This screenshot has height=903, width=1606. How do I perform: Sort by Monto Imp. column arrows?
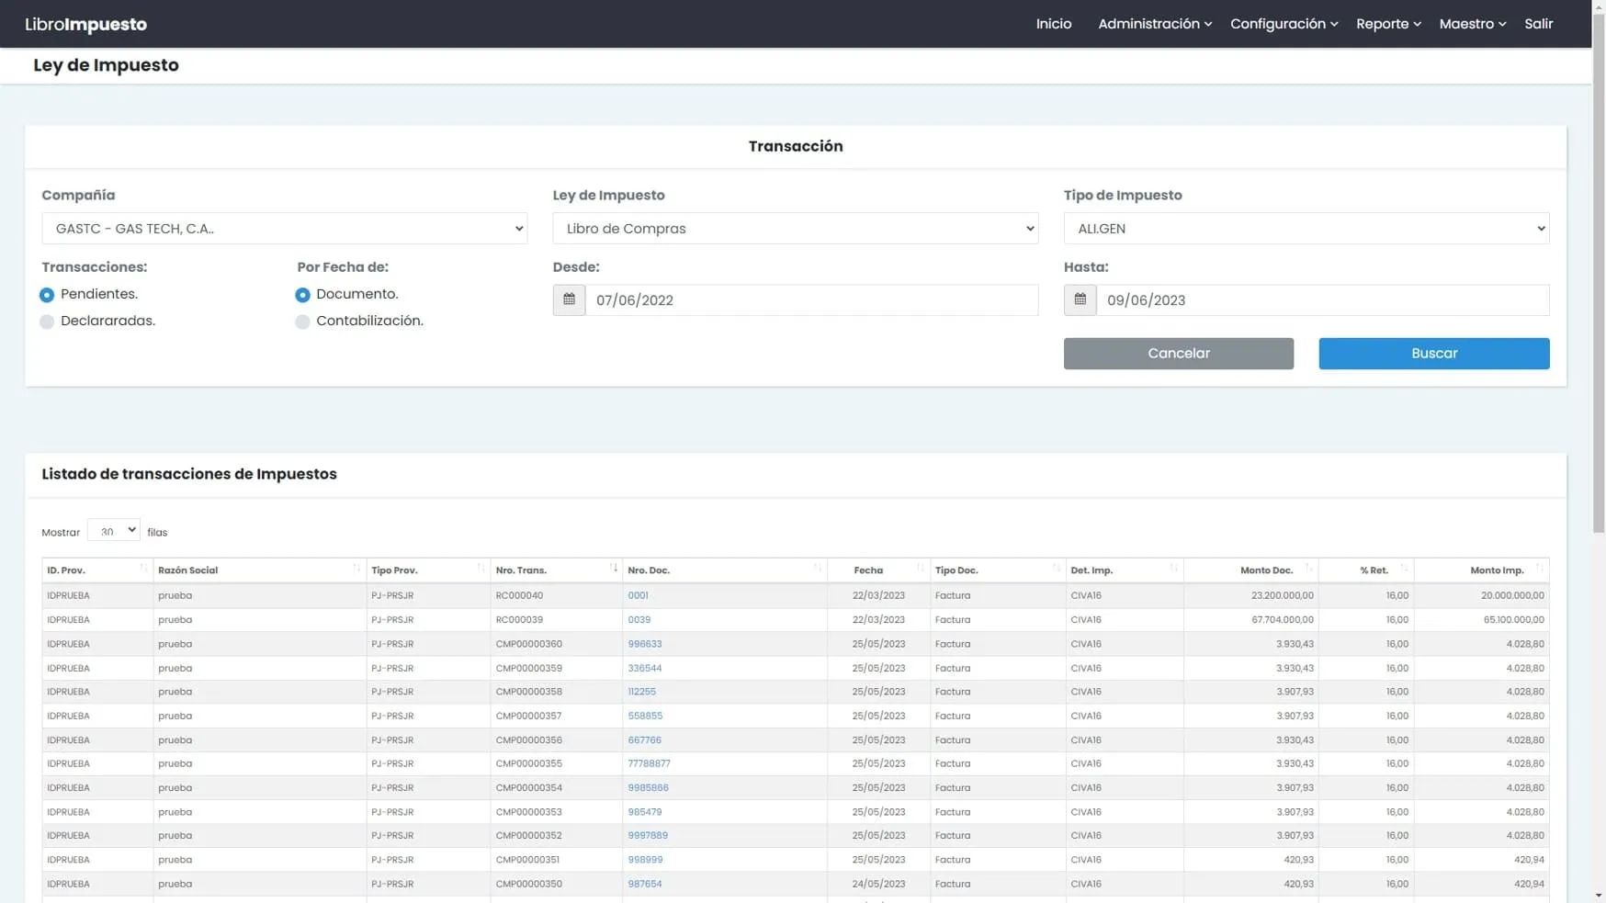[1540, 569]
